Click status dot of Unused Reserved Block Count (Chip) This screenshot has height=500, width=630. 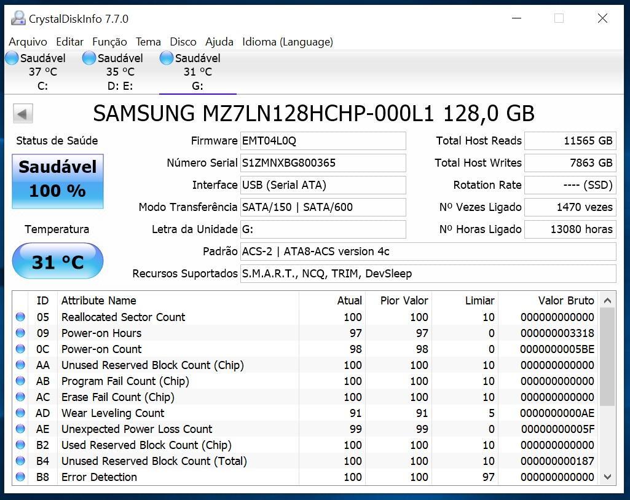(20, 365)
